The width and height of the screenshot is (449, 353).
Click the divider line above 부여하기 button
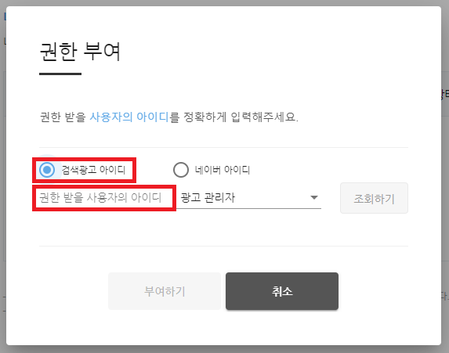tap(223, 246)
